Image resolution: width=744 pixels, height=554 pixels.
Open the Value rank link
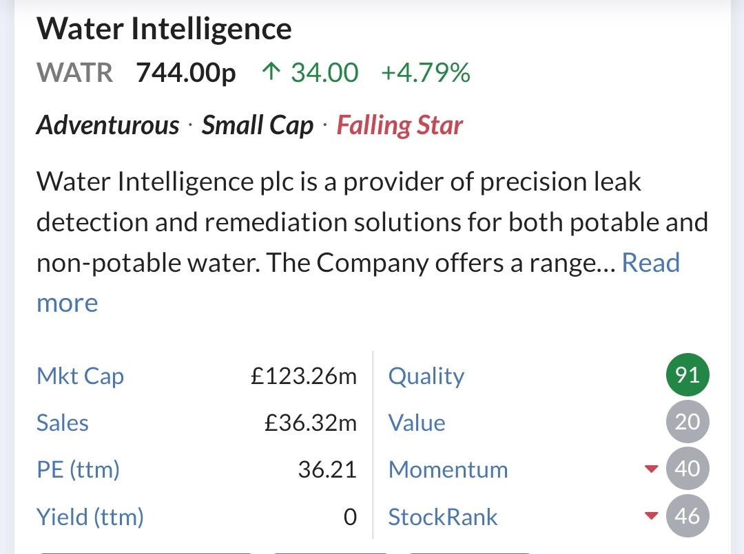click(x=417, y=423)
